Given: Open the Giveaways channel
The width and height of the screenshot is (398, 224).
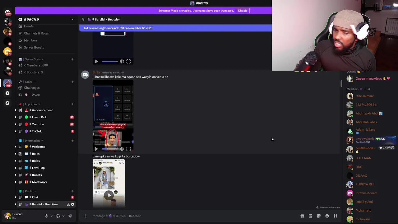Looking at the screenshot, I should click(x=46, y=182).
